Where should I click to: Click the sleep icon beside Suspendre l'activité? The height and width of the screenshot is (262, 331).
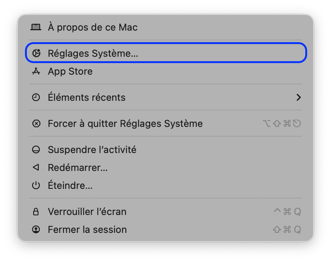pos(36,150)
